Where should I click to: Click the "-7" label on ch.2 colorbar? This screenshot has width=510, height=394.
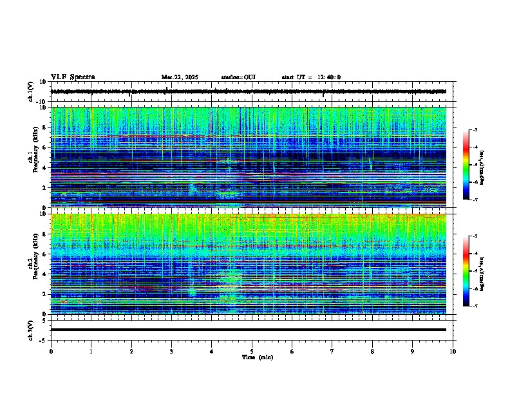[x=475, y=306]
